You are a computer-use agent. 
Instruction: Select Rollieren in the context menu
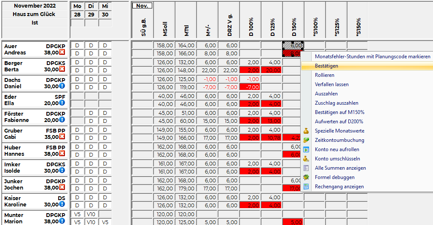(x=324, y=75)
